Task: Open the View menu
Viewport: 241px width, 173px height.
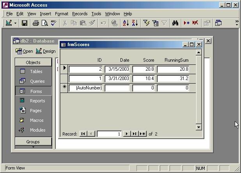Action: (x=32, y=14)
